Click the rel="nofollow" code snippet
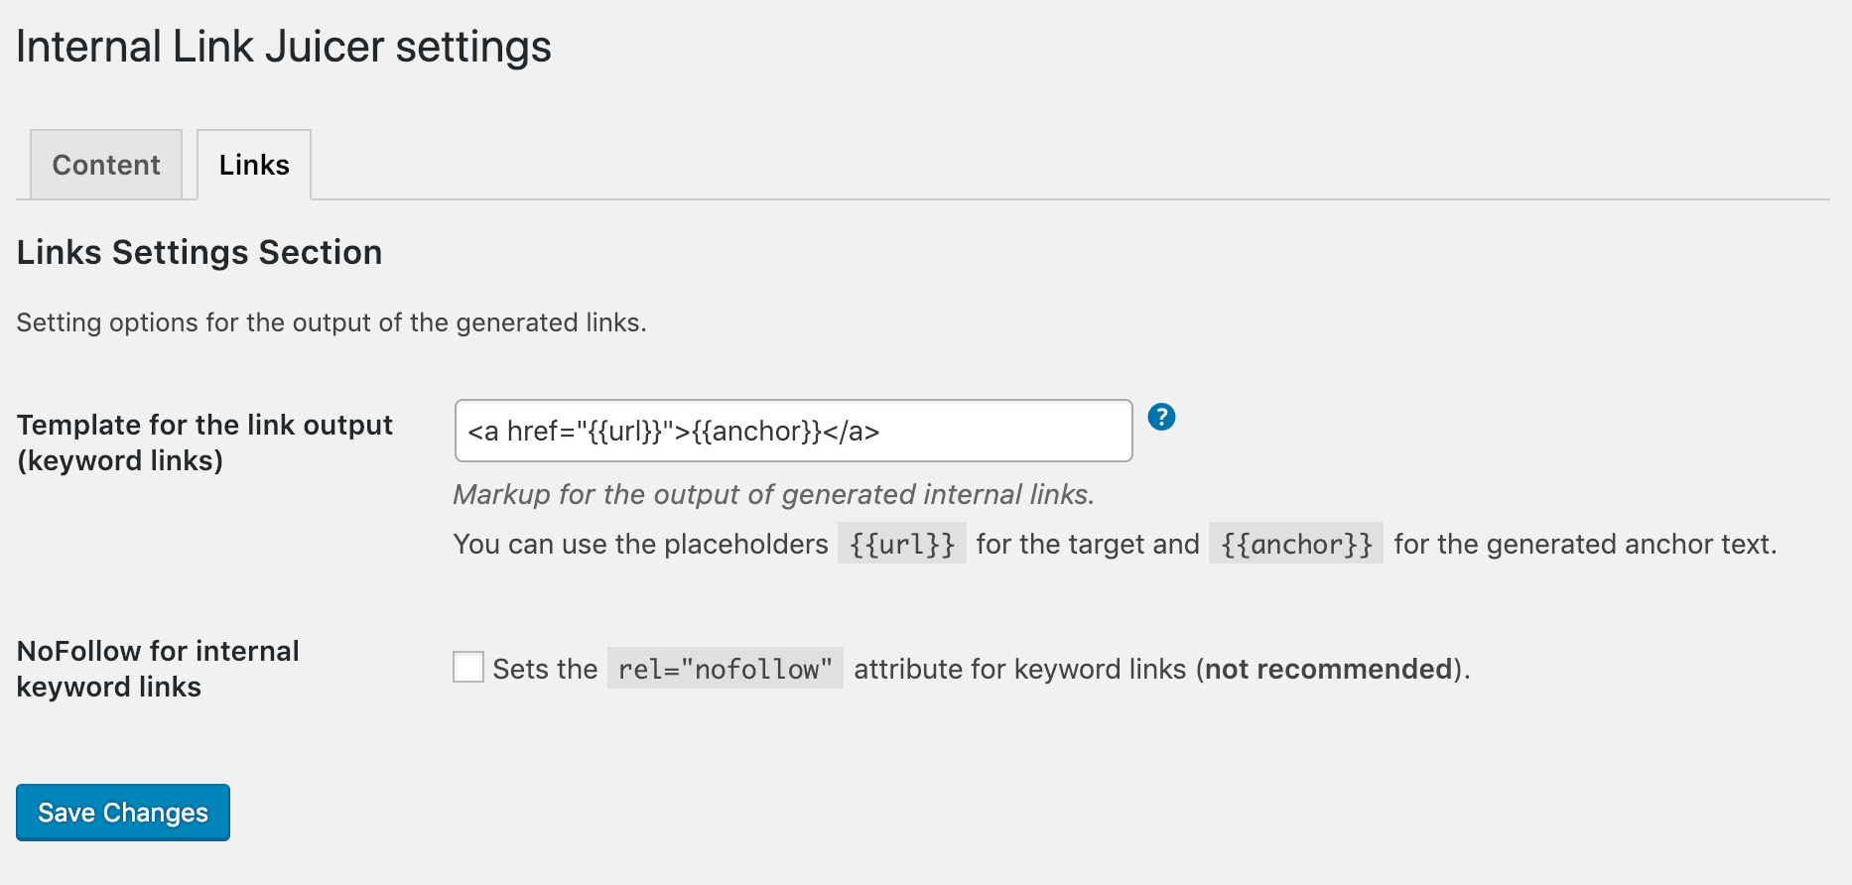1852x885 pixels. [x=725, y=669]
